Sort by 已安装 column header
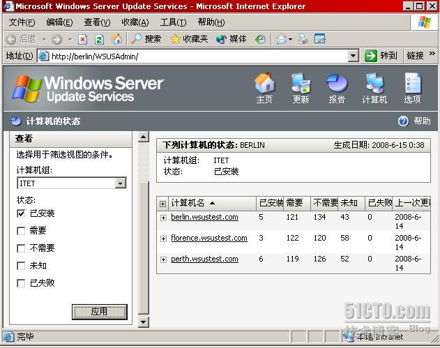Screen dimensions: 440x348 tap(270, 203)
